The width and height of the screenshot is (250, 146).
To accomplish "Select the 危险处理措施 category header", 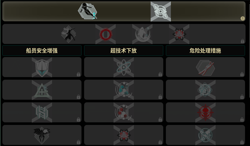I will pyautogui.click(x=205, y=51).
